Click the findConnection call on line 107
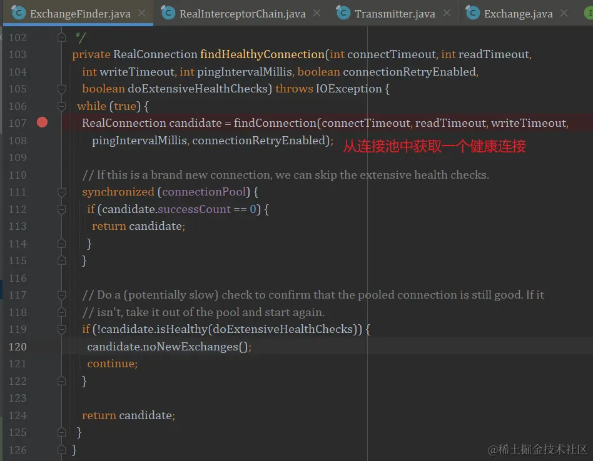The height and width of the screenshot is (461, 593). 275,123
